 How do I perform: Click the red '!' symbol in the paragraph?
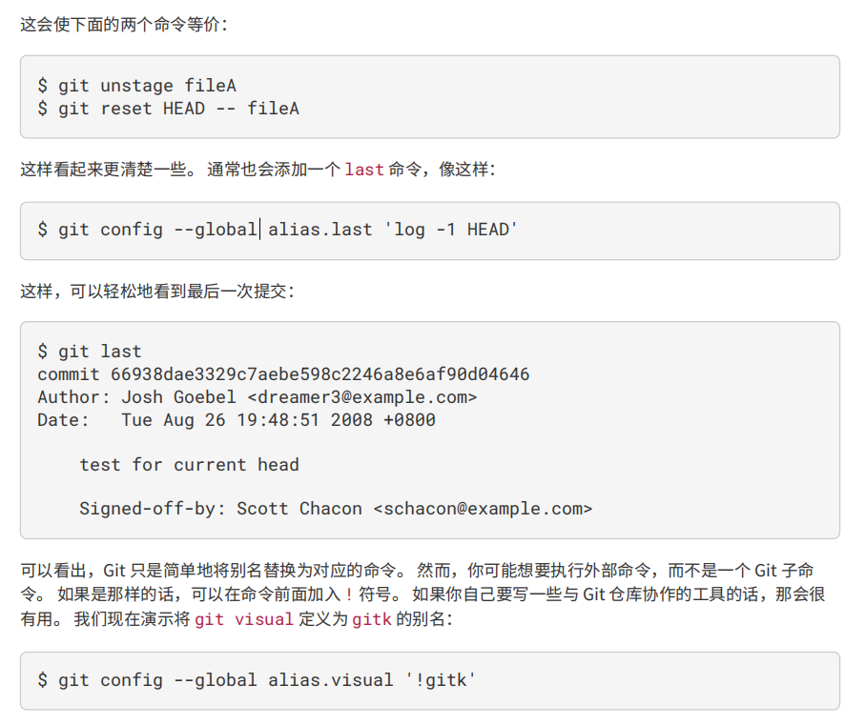[x=349, y=594]
